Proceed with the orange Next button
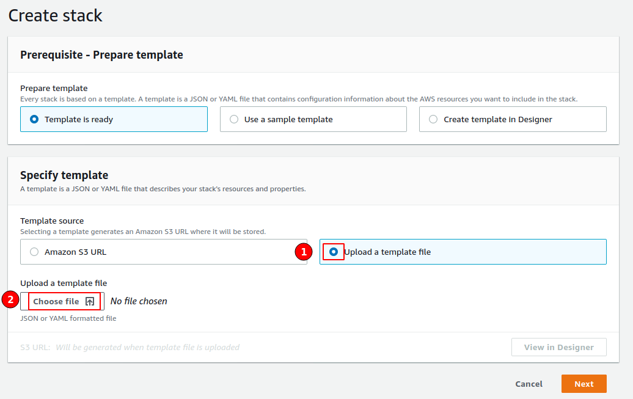 [x=584, y=384]
